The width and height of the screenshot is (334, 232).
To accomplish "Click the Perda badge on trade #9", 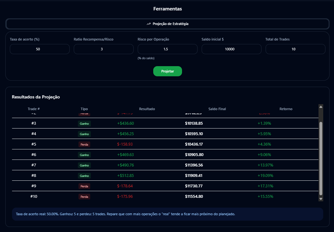I will [x=84, y=186].
